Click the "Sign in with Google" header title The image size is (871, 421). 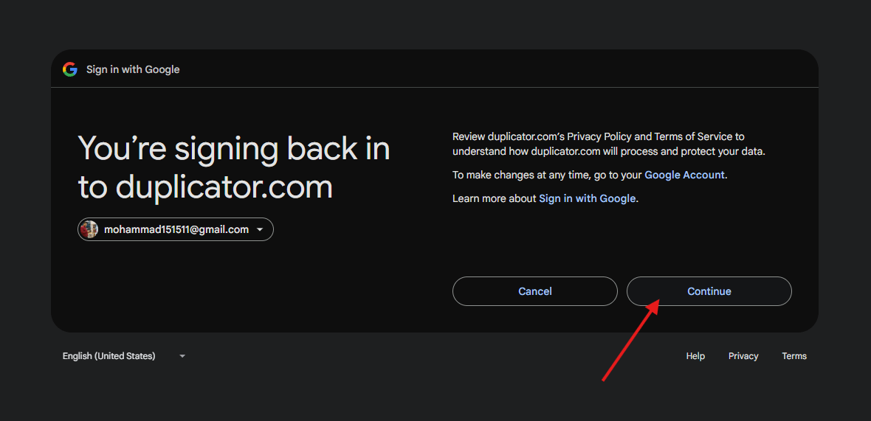pyautogui.click(x=133, y=69)
